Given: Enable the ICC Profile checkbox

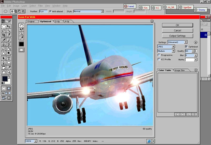Looking at the screenshot, I should point(159,59).
